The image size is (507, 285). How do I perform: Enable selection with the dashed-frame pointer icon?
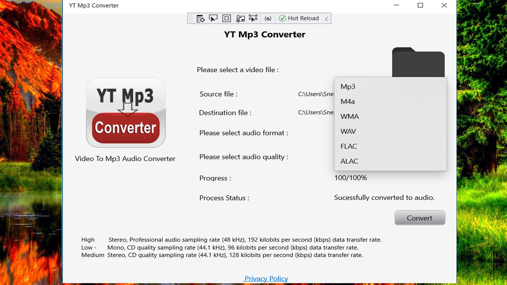tap(253, 18)
